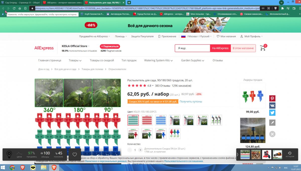Add item to favorites via heart icon
This screenshot has height=171, width=301.
(x=74, y=154)
